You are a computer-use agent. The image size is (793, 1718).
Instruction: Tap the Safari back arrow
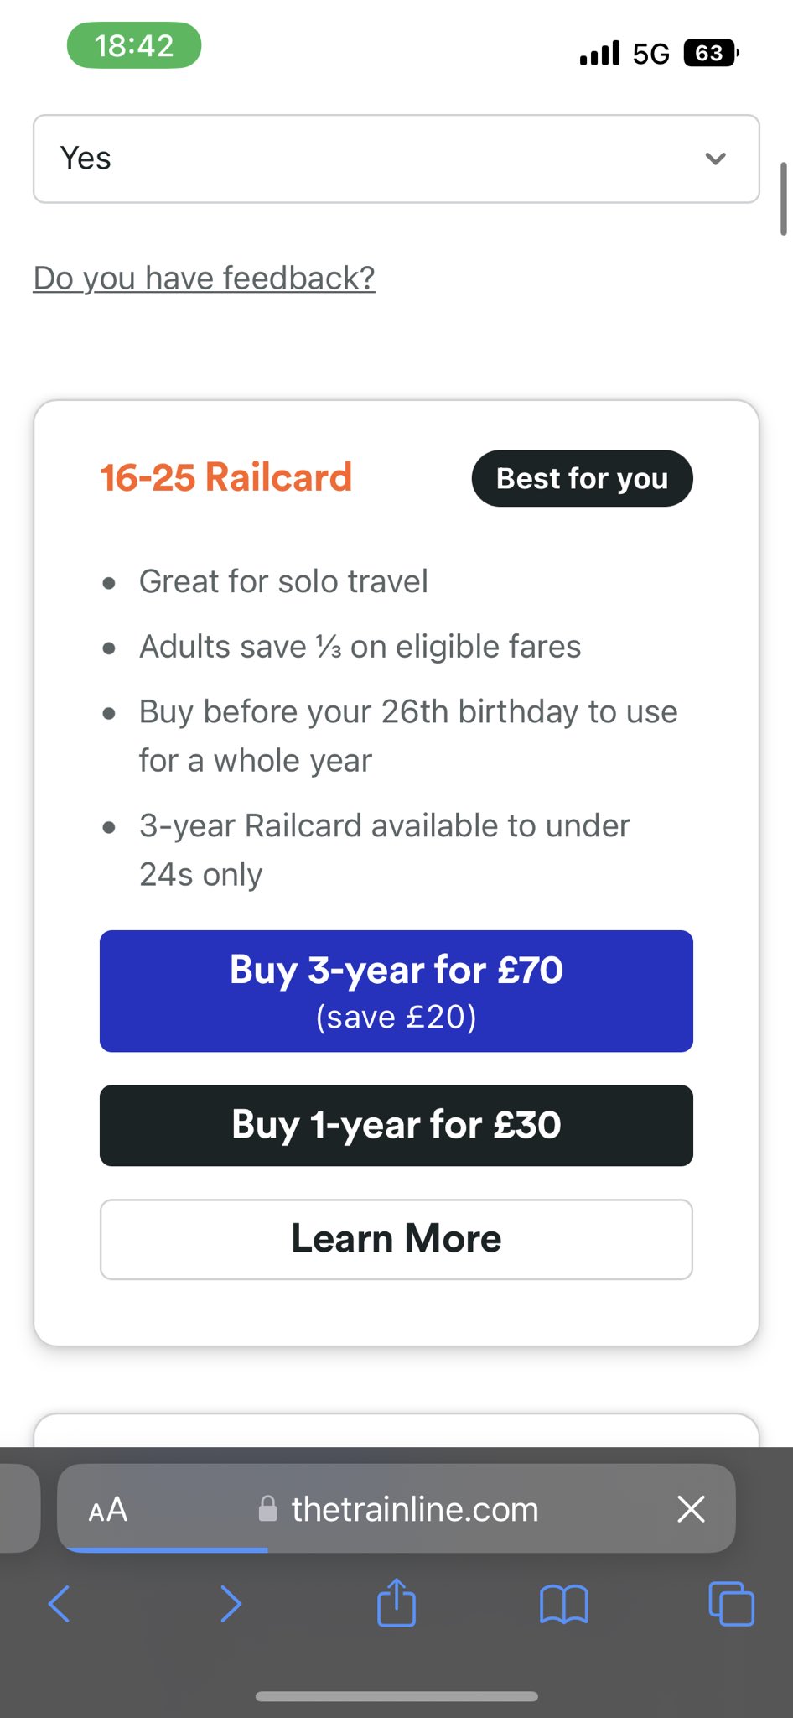[x=60, y=1604]
